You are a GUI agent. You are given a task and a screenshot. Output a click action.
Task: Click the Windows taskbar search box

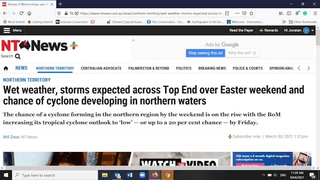[x=55, y=175]
